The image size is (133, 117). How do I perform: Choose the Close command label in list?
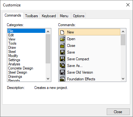(71, 46)
